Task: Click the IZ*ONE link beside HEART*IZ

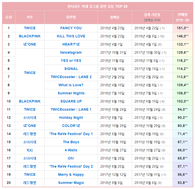Action: click(30, 44)
